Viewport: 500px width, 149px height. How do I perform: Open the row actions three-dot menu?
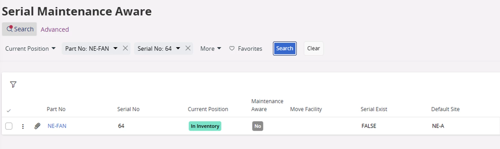(23, 126)
